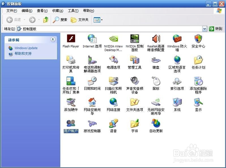
Task: Open the 工具(T) menu
Action: [73, 11]
